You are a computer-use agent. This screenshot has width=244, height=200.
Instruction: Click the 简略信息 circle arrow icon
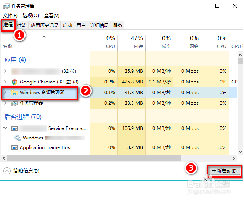click(x=7, y=171)
